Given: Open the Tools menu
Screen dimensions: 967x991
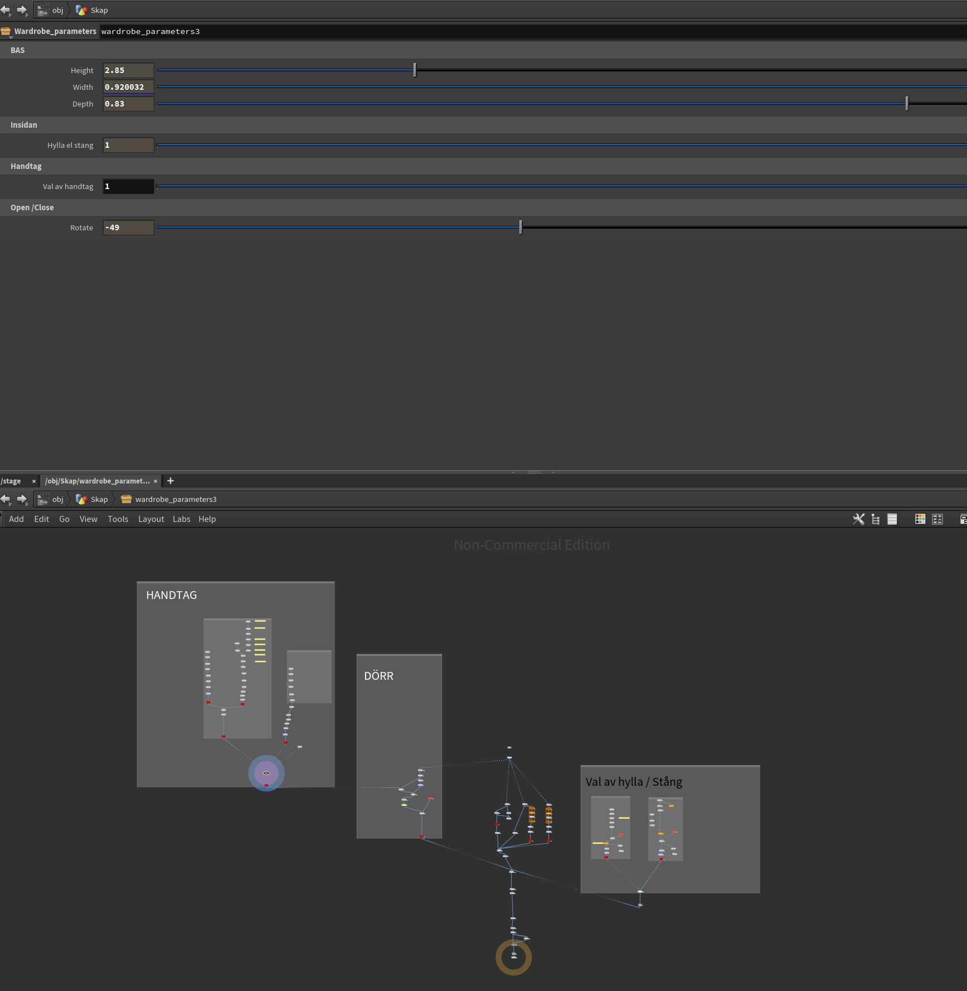Looking at the screenshot, I should tap(118, 519).
